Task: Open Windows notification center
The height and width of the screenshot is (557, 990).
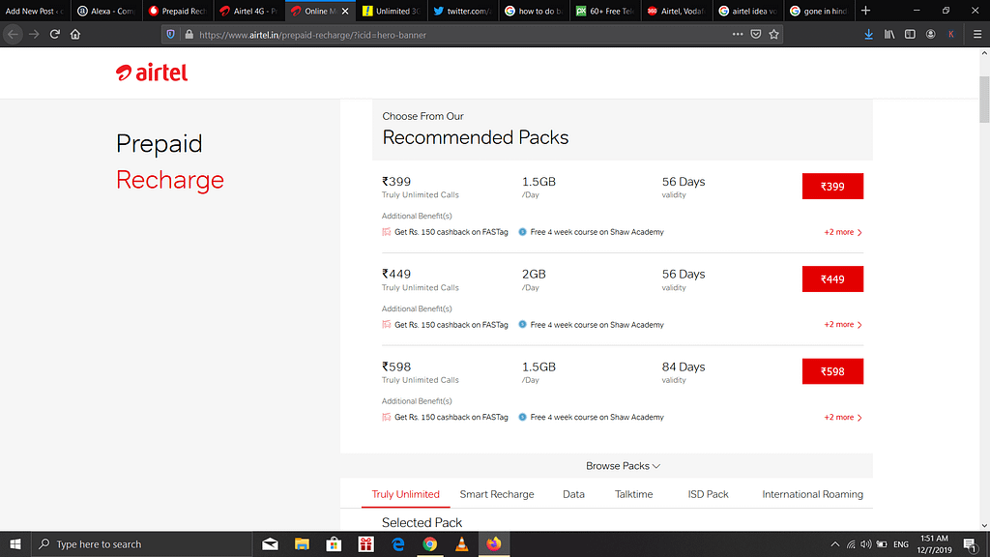Action: coord(971,544)
